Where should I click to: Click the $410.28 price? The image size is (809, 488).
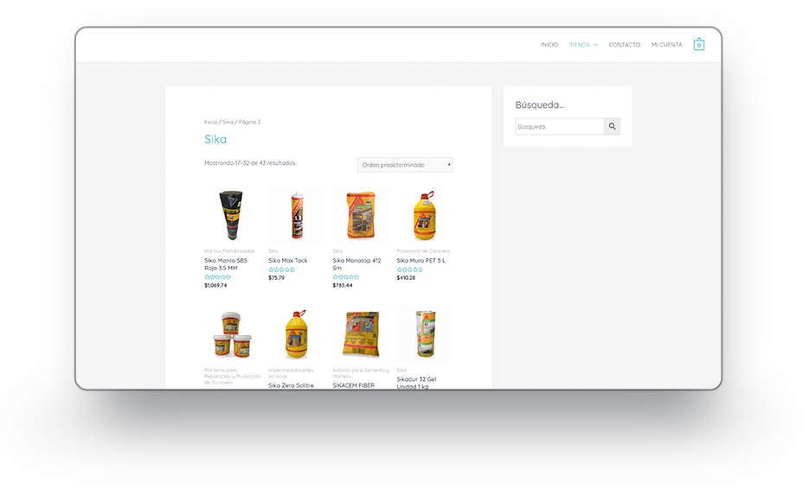click(406, 278)
